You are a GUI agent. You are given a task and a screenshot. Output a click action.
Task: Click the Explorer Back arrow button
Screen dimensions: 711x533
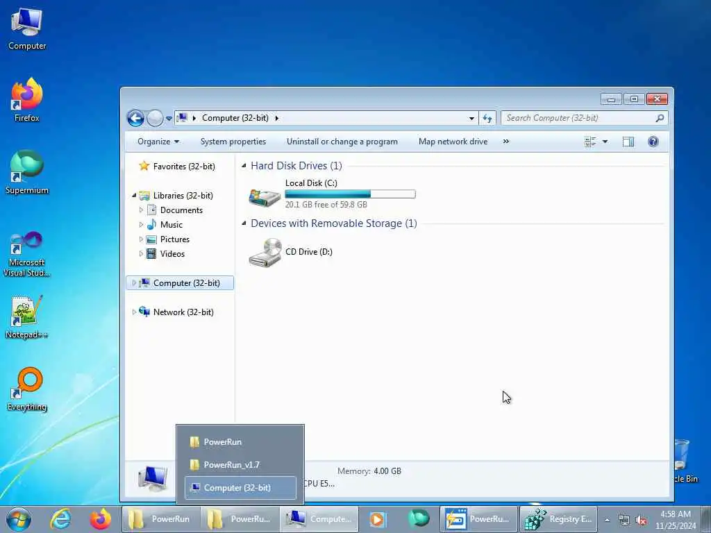click(x=135, y=118)
